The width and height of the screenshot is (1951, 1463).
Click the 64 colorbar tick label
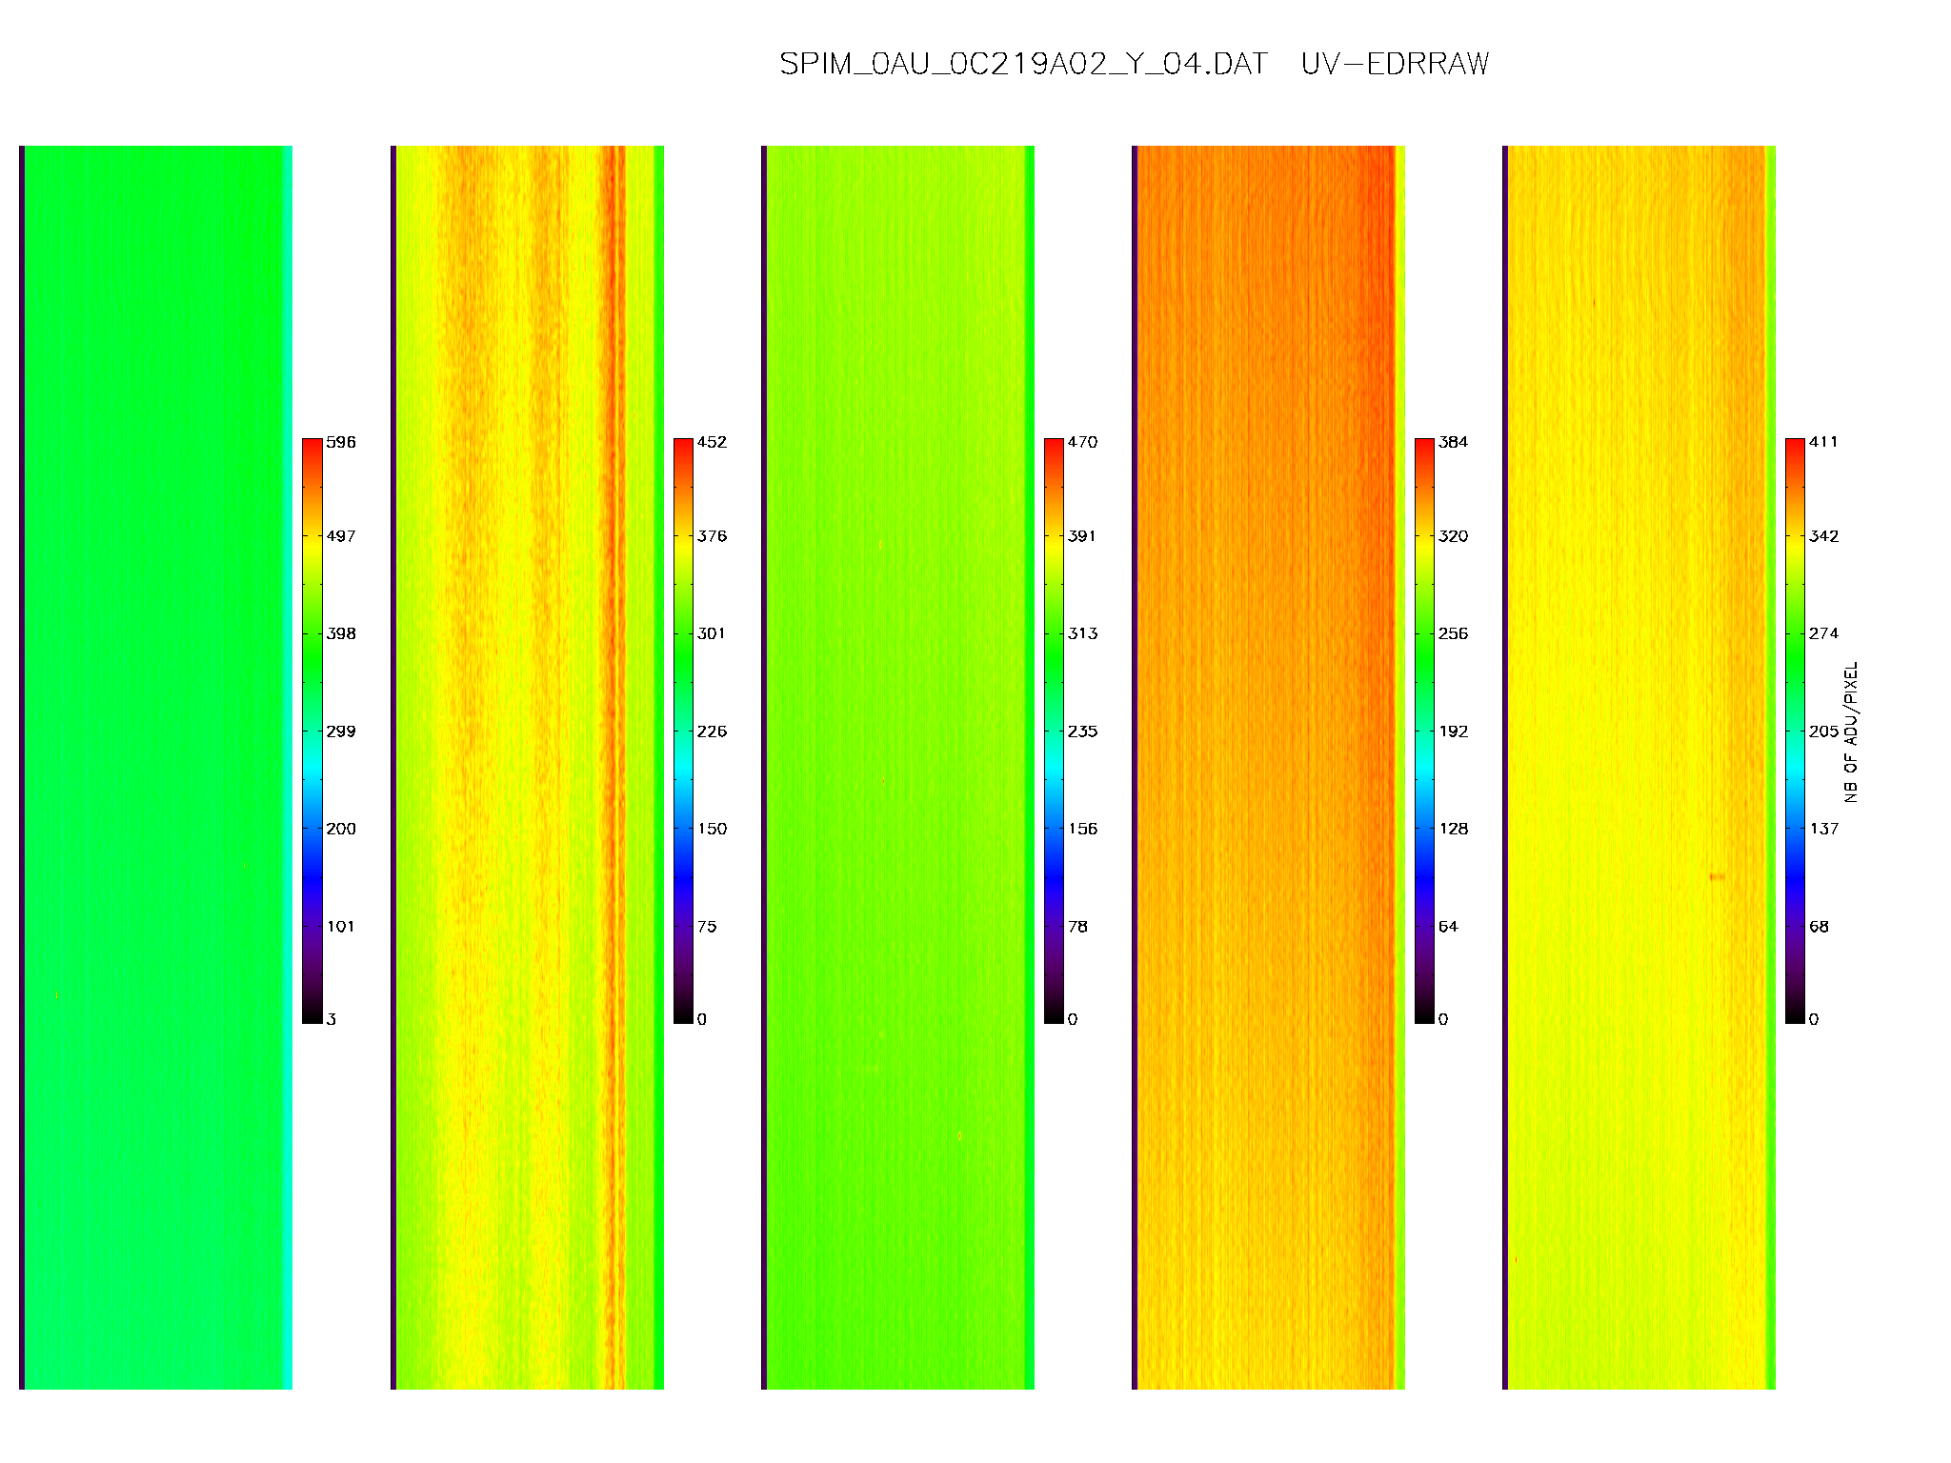[1448, 926]
